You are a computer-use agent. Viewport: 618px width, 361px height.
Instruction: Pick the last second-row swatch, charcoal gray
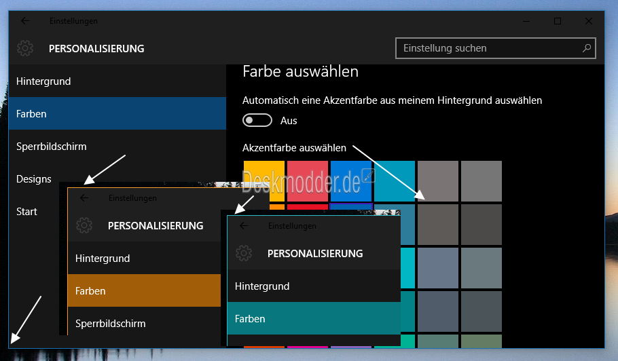[481, 225]
